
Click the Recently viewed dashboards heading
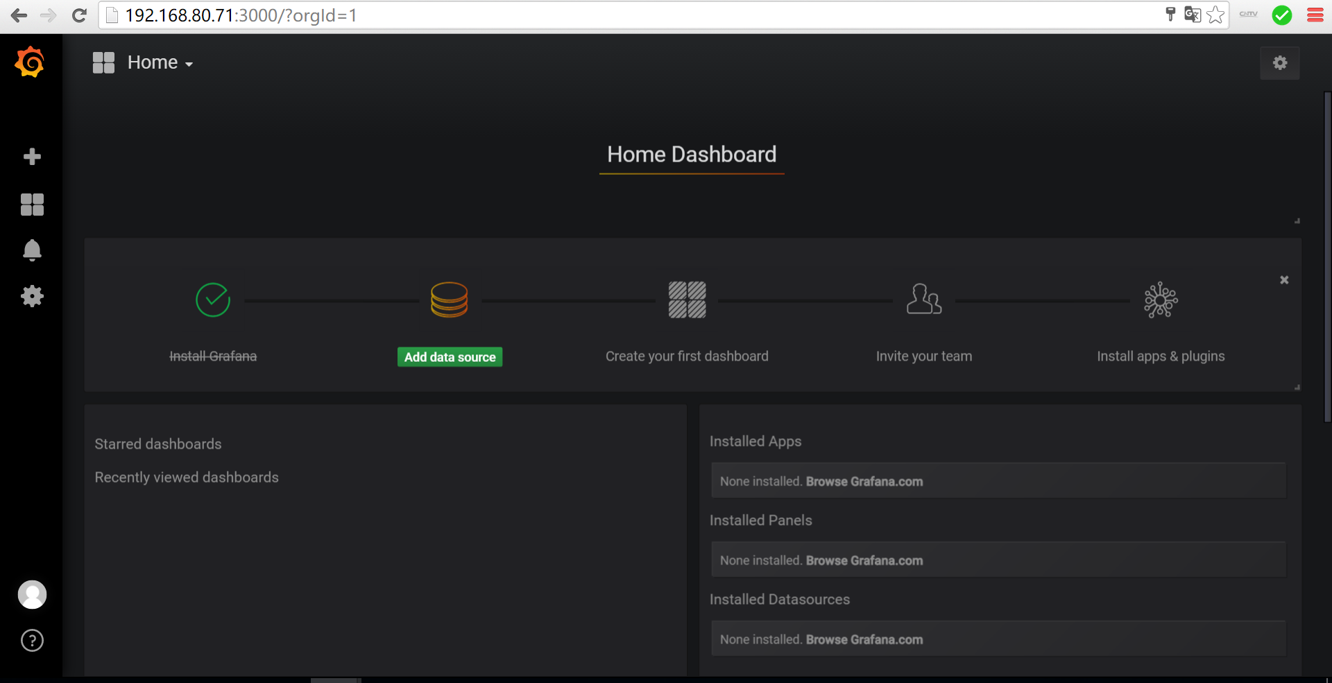(x=187, y=477)
